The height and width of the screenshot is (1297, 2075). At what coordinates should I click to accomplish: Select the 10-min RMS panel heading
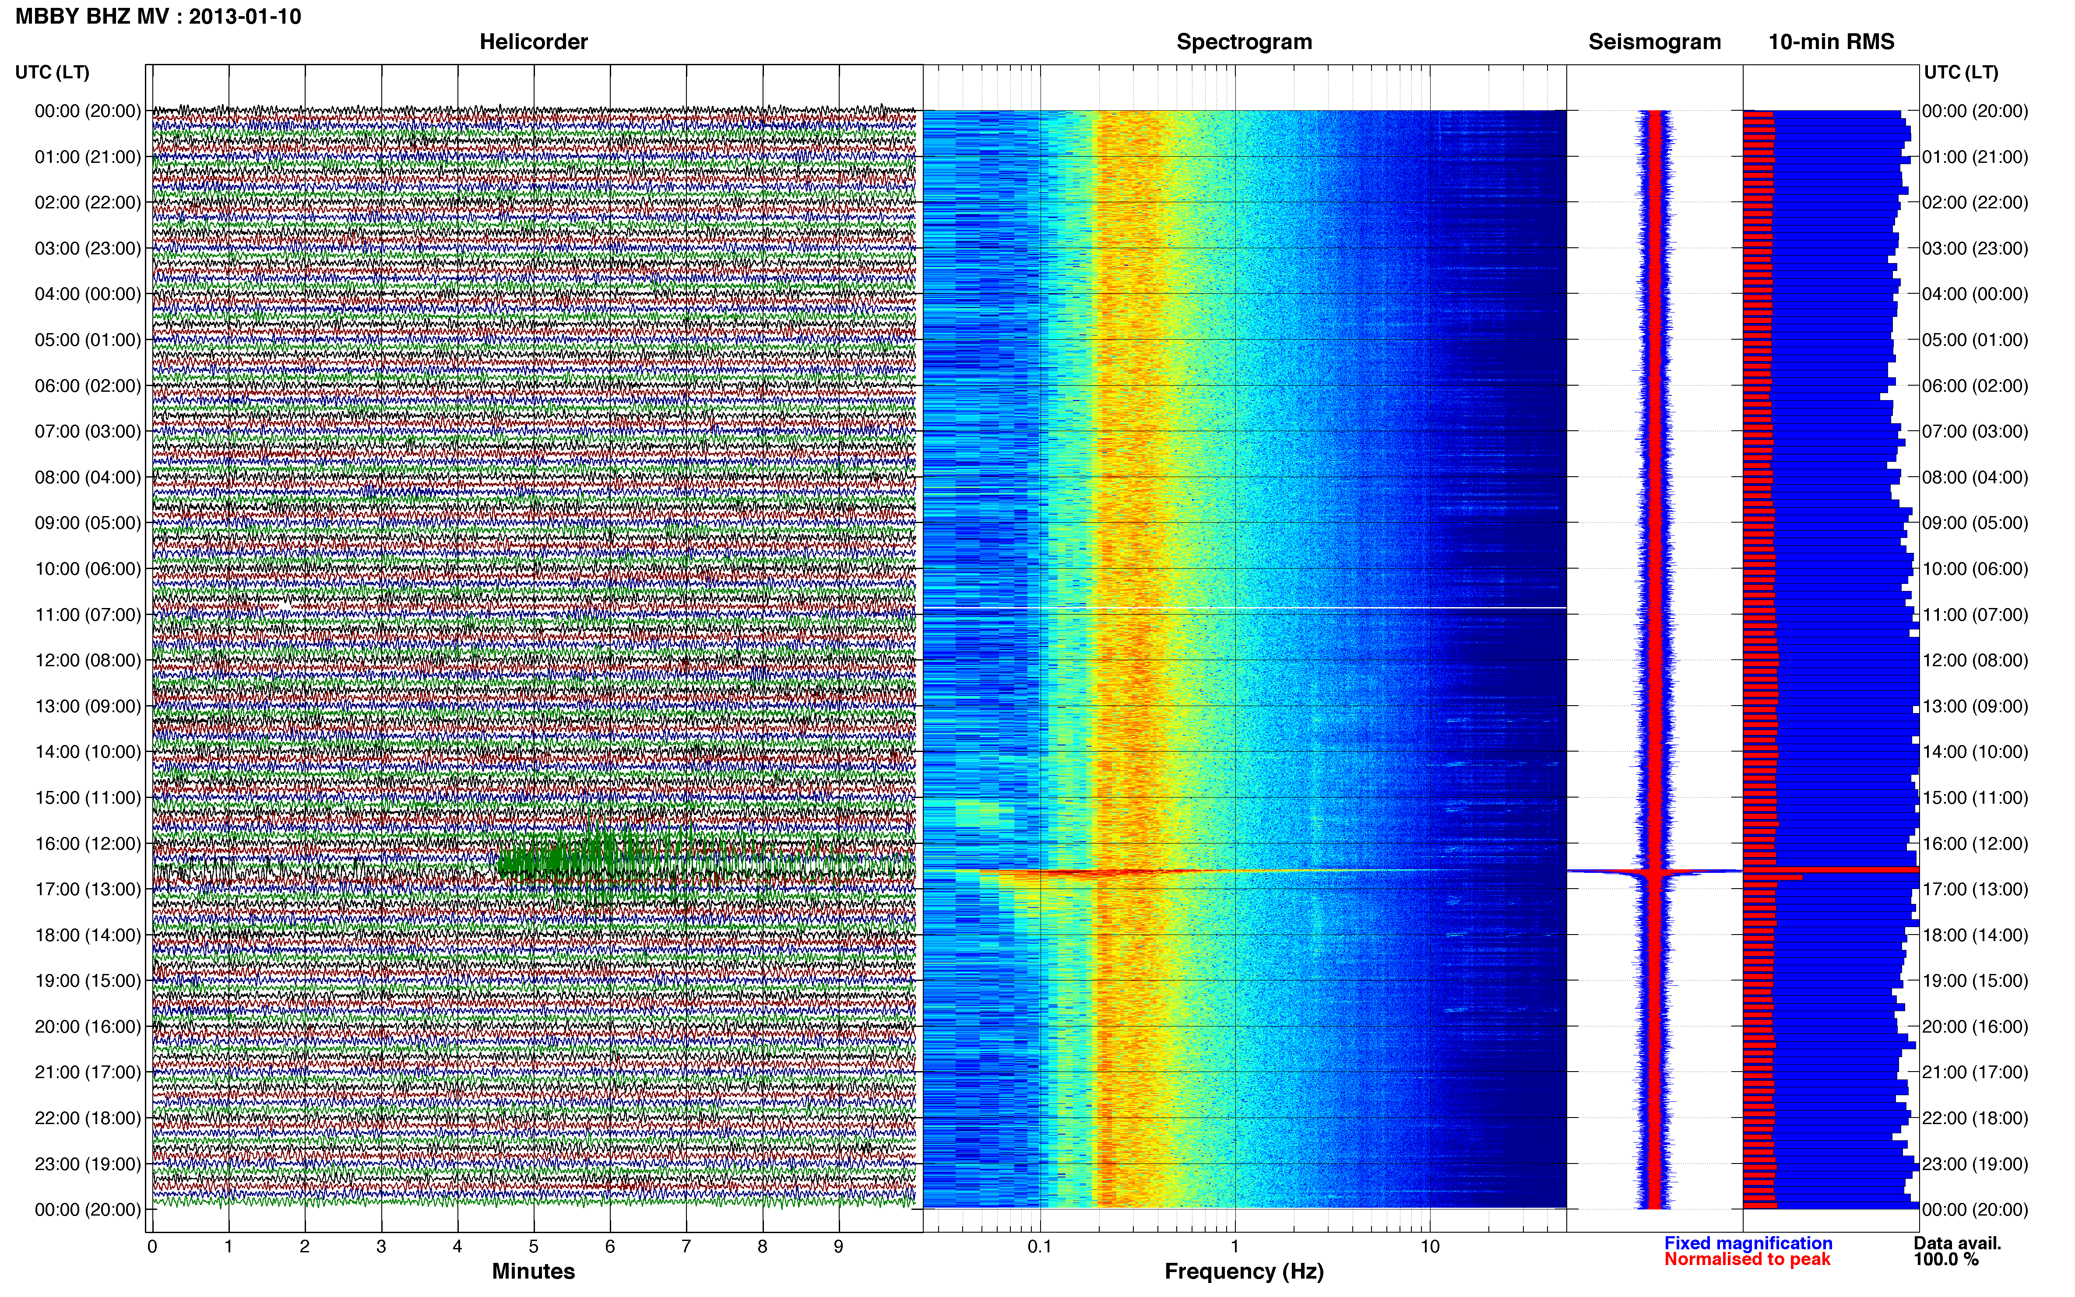pos(1832,42)
